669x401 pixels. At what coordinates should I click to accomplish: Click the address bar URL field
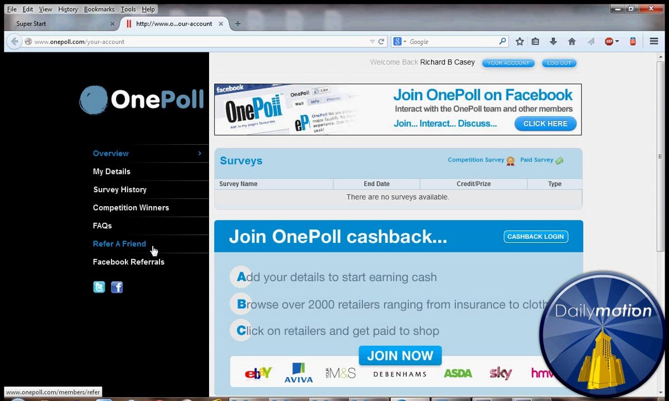[201, 42]
